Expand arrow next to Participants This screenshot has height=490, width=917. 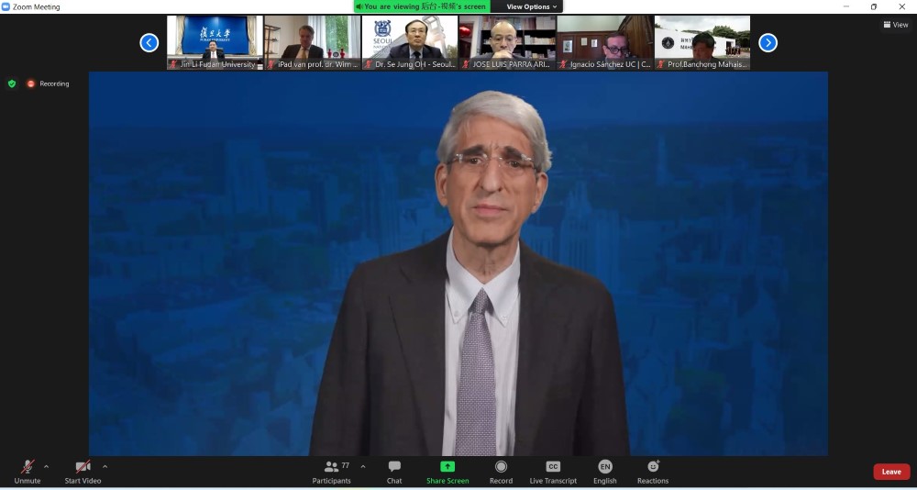tap(363, 466)
